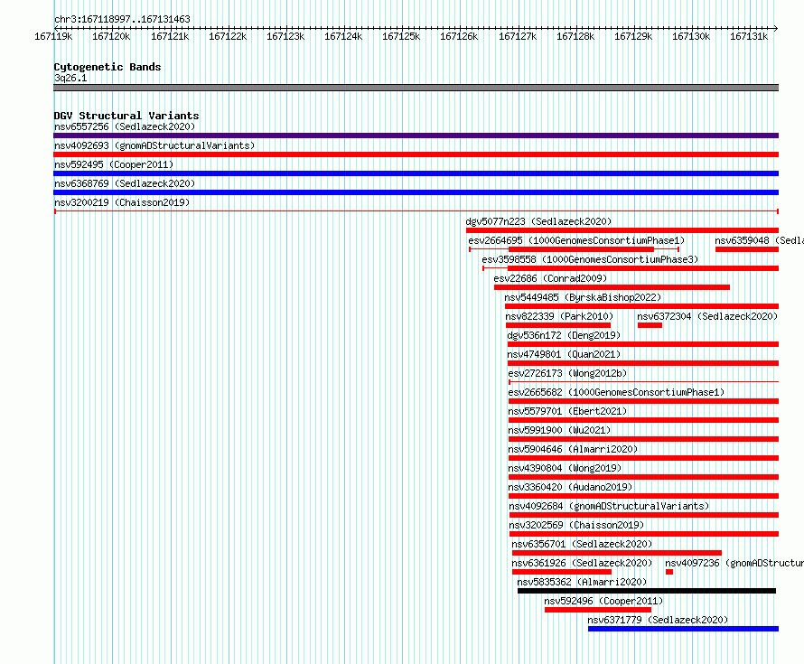804x664 pixels.
Task: Click the thin red nsv3200219 line
Action: click(416, 211)
